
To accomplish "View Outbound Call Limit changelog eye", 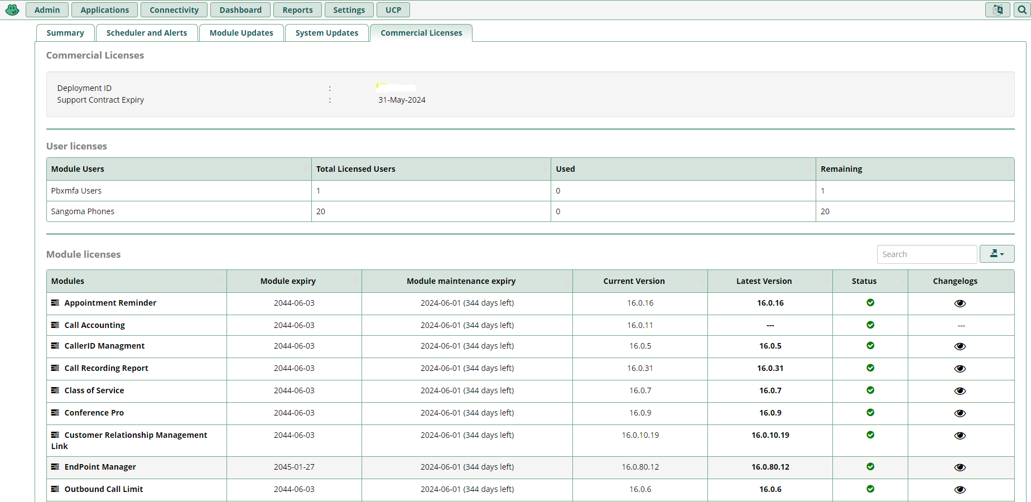I will pyautogui.click(x=960, y=490).
